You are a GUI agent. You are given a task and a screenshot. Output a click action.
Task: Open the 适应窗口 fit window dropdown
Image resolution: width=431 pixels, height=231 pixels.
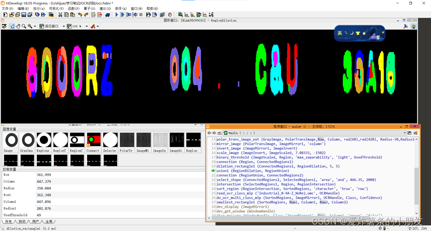click(x=64, y=26)
